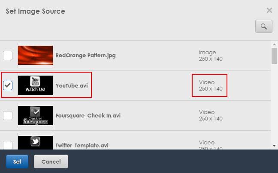
Task: Click the RedOrange Pattern.jpg file name
Action: pos(86,56)
